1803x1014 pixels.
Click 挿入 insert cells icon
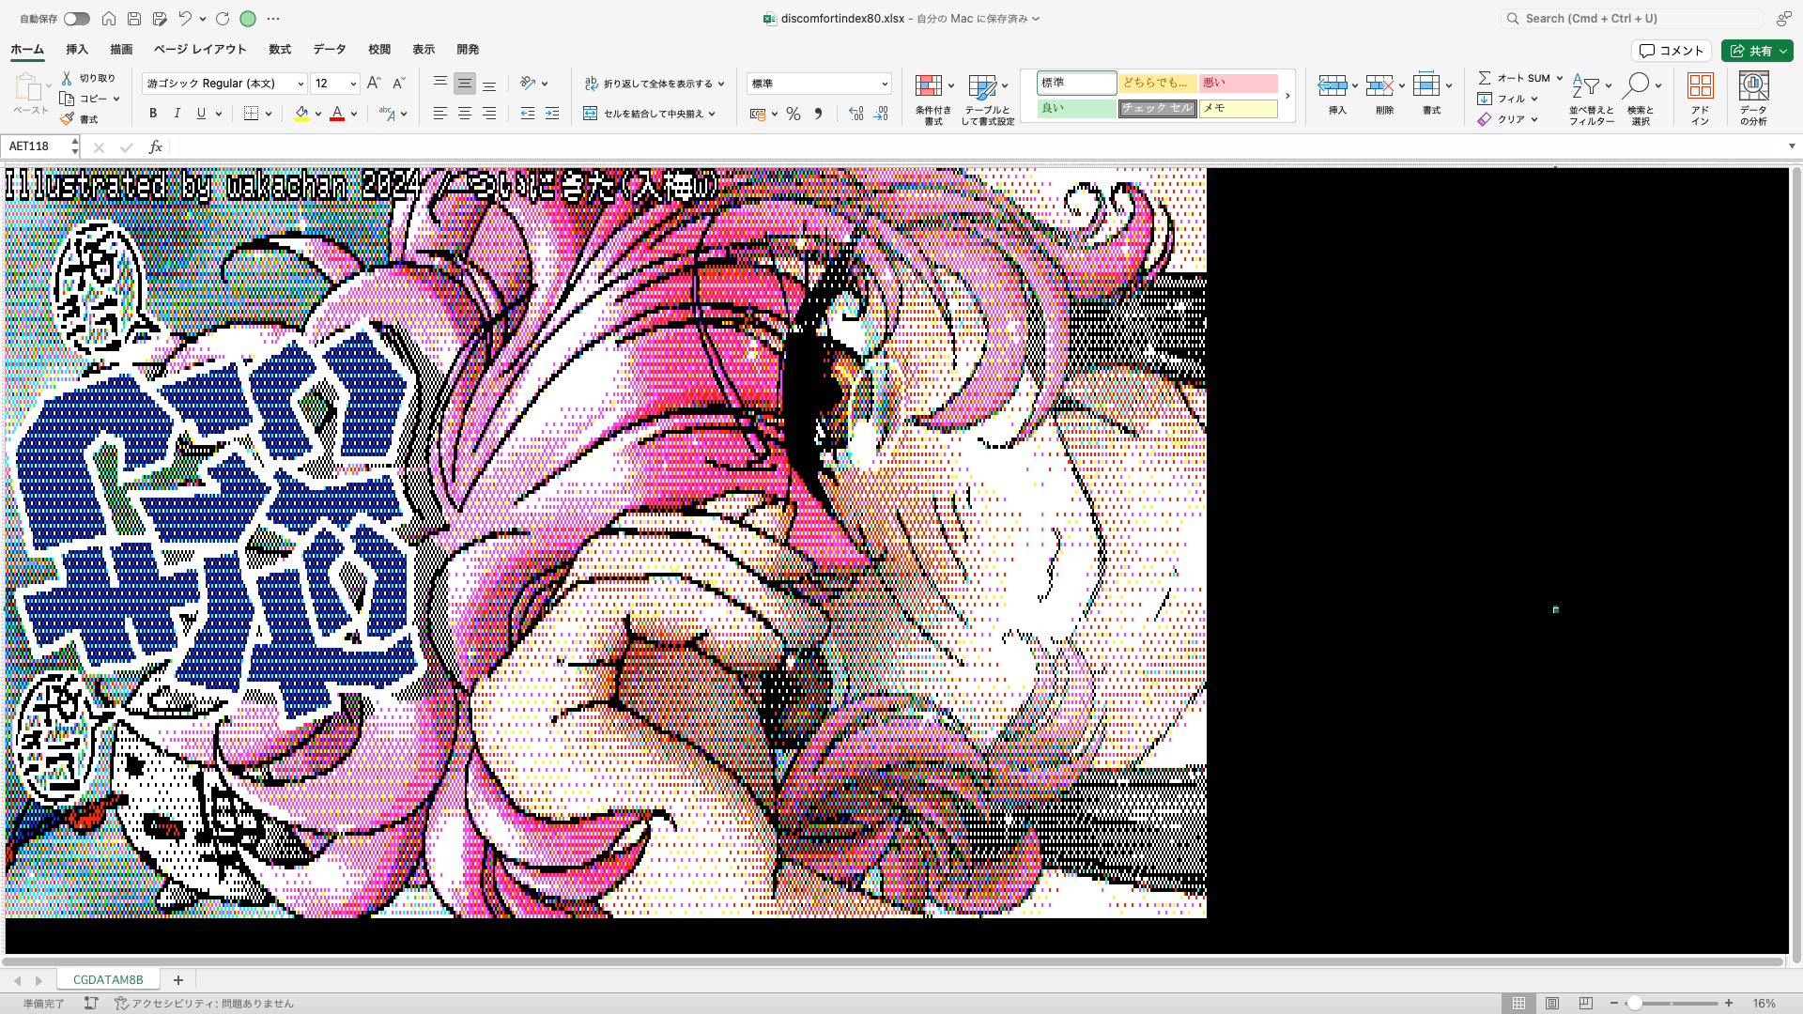click(x=1333, y=86)
